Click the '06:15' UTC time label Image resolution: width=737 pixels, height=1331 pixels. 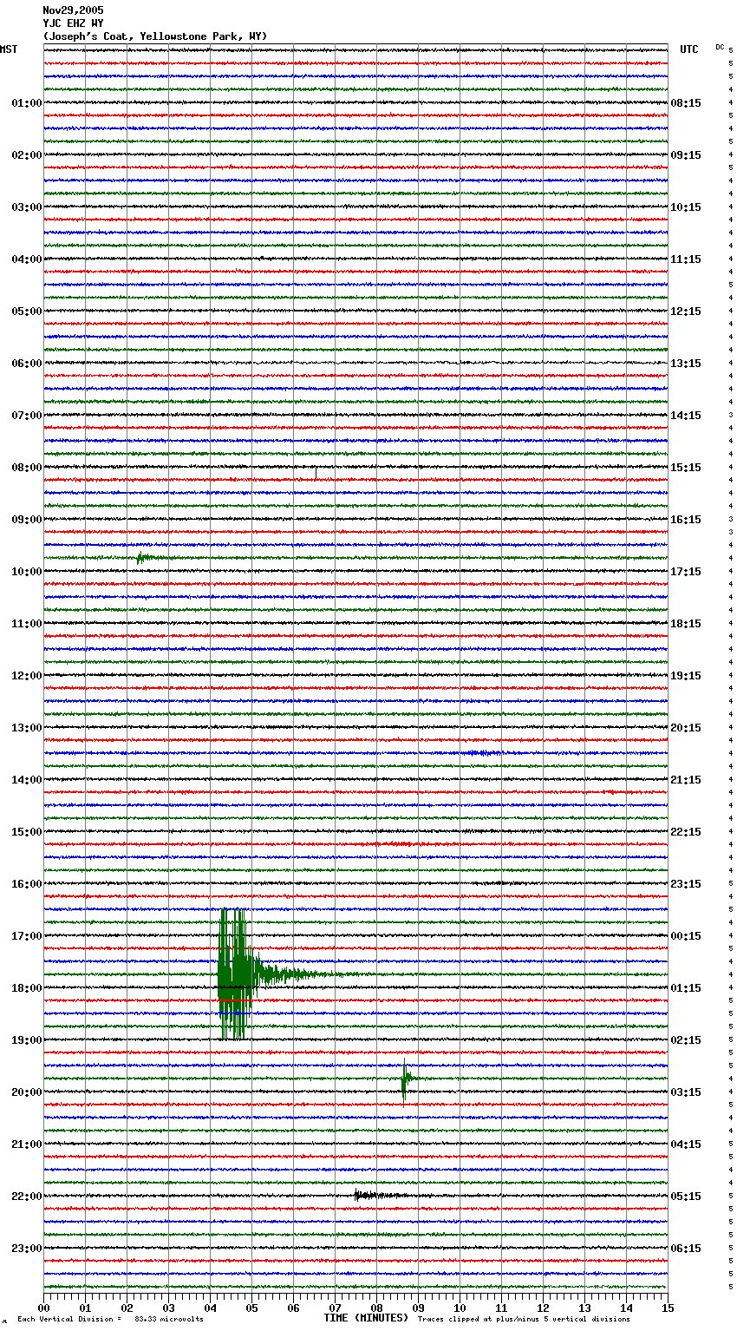pos(686,1249)
